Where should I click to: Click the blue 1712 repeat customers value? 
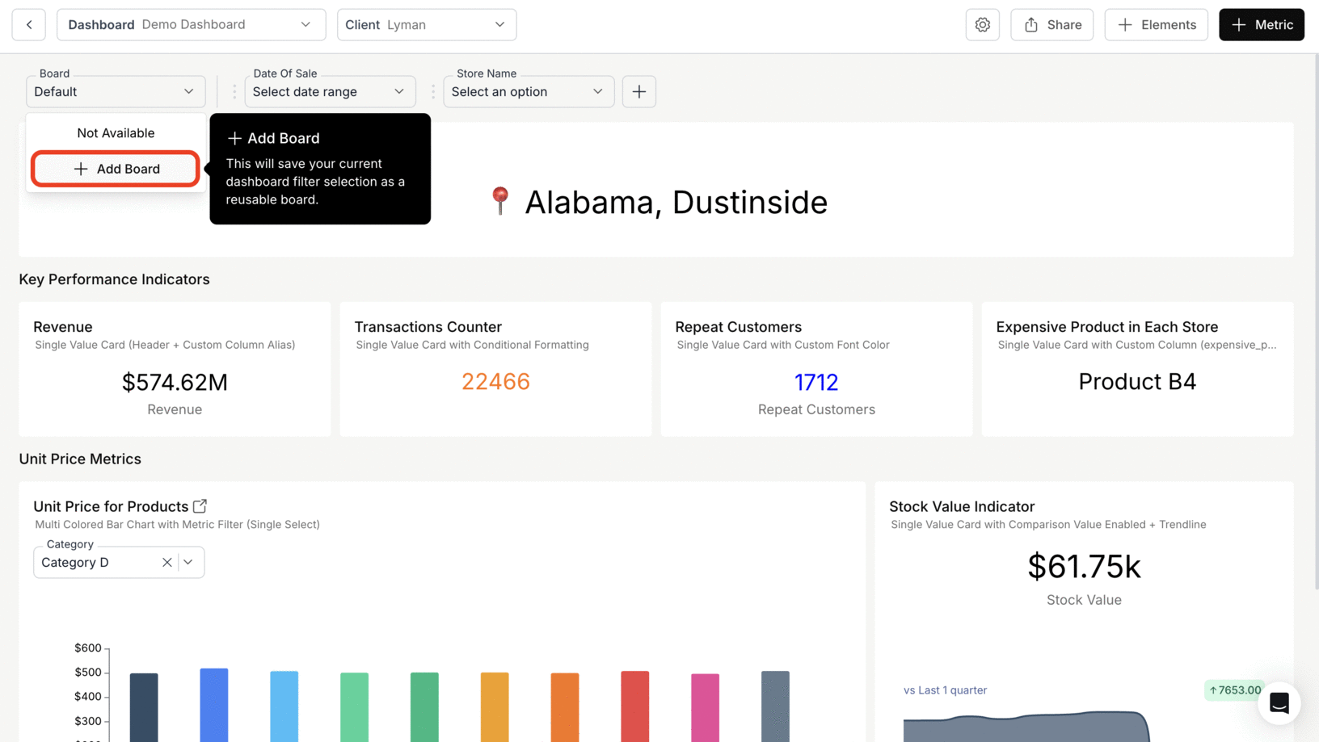[x=816, y=382]
